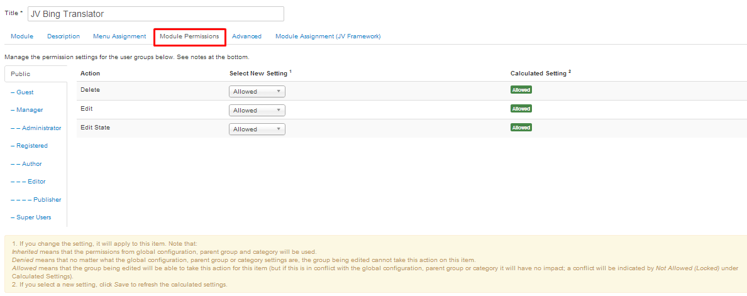Image resolution: width=747 pixels, height=296 pixels.
Task: Open the Edit State permission dropdown
Action: (257, 129)
